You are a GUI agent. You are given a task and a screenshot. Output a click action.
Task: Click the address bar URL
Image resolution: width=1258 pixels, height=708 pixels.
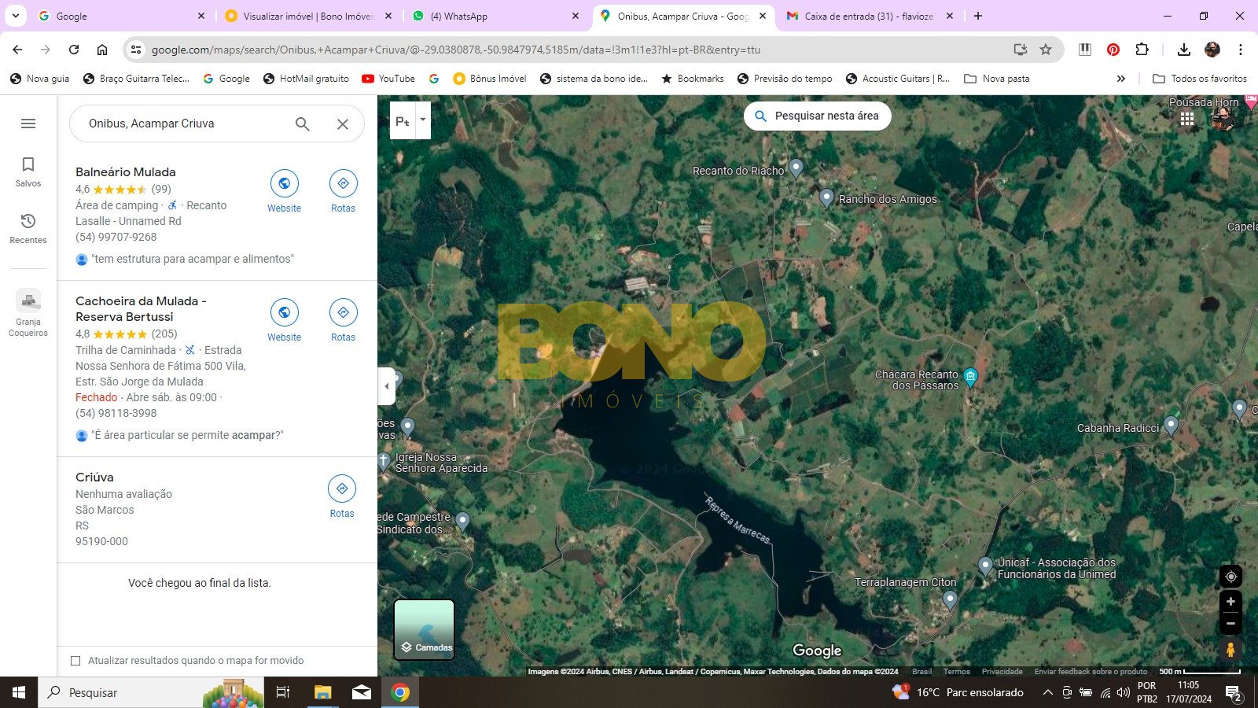456,50
